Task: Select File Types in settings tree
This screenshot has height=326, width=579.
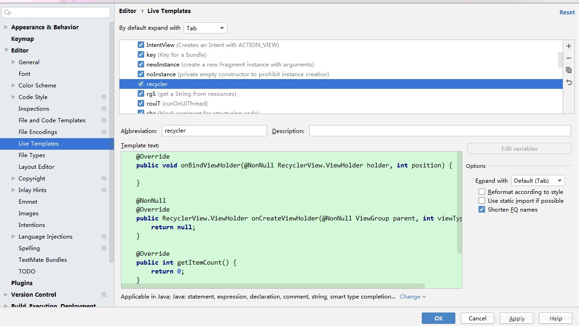Action: coord(32,155)
